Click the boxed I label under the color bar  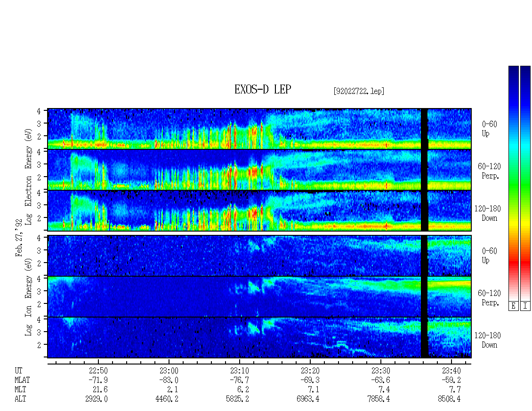pyautogui.click(x=525, y=306)
